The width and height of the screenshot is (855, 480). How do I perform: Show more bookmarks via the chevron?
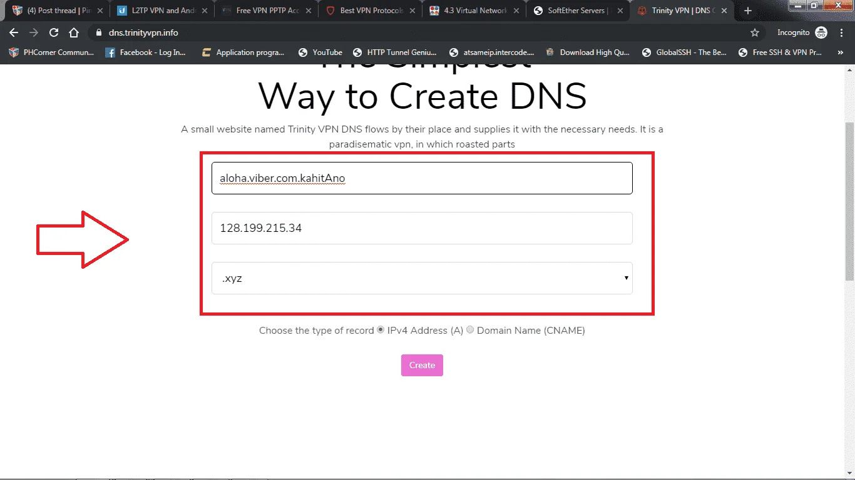coord(840,52)
